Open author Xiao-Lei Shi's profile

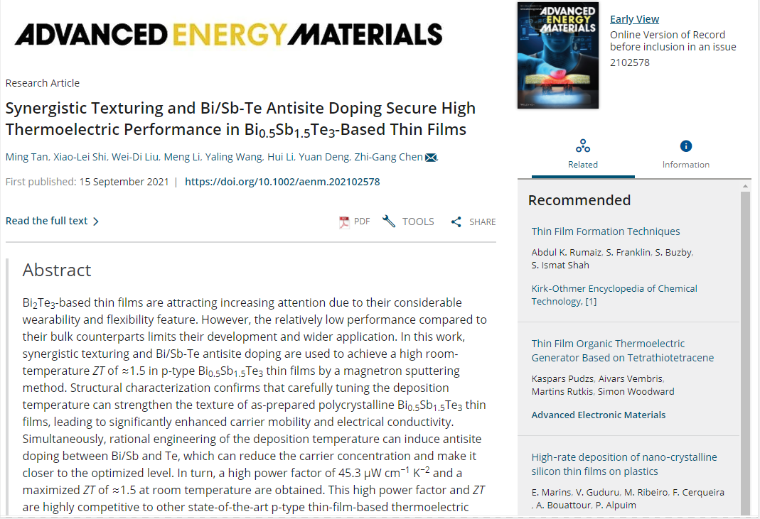(x=79, y=158)
